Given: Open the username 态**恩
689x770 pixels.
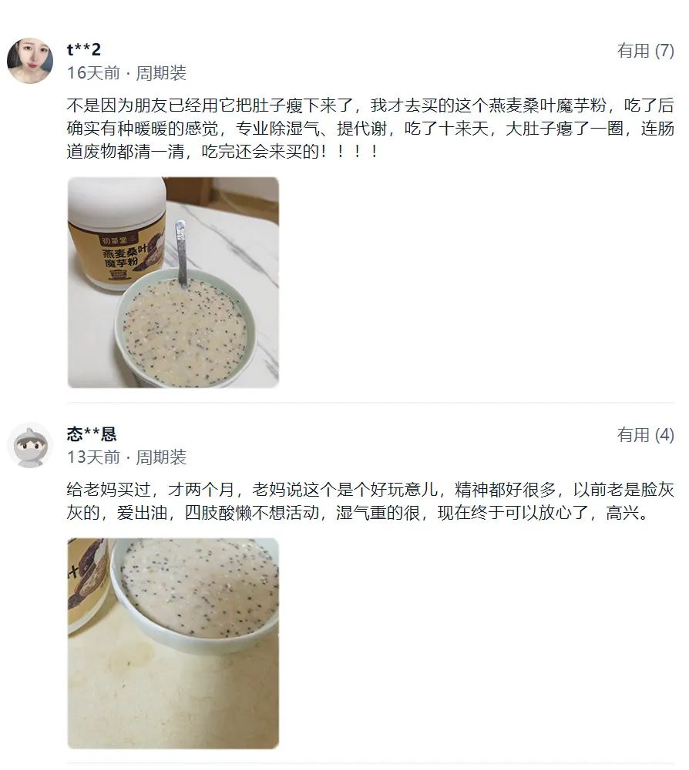Looking at the screenshot, I should click(x=92, y=434).
